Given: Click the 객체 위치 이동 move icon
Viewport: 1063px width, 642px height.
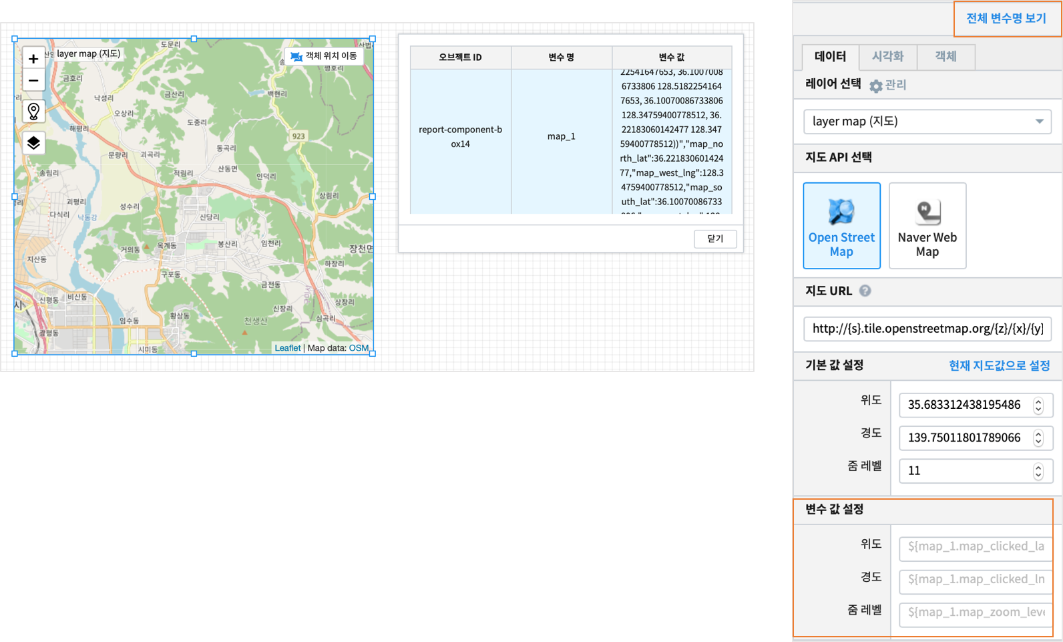Looking at the screenshot, I should [x=296, y=57].
